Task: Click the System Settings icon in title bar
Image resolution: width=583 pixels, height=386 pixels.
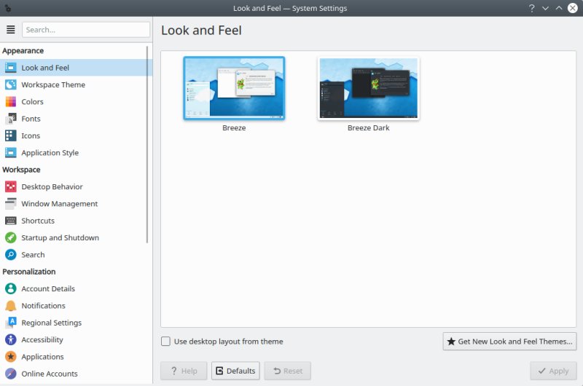Action: [x=7, y=8]
